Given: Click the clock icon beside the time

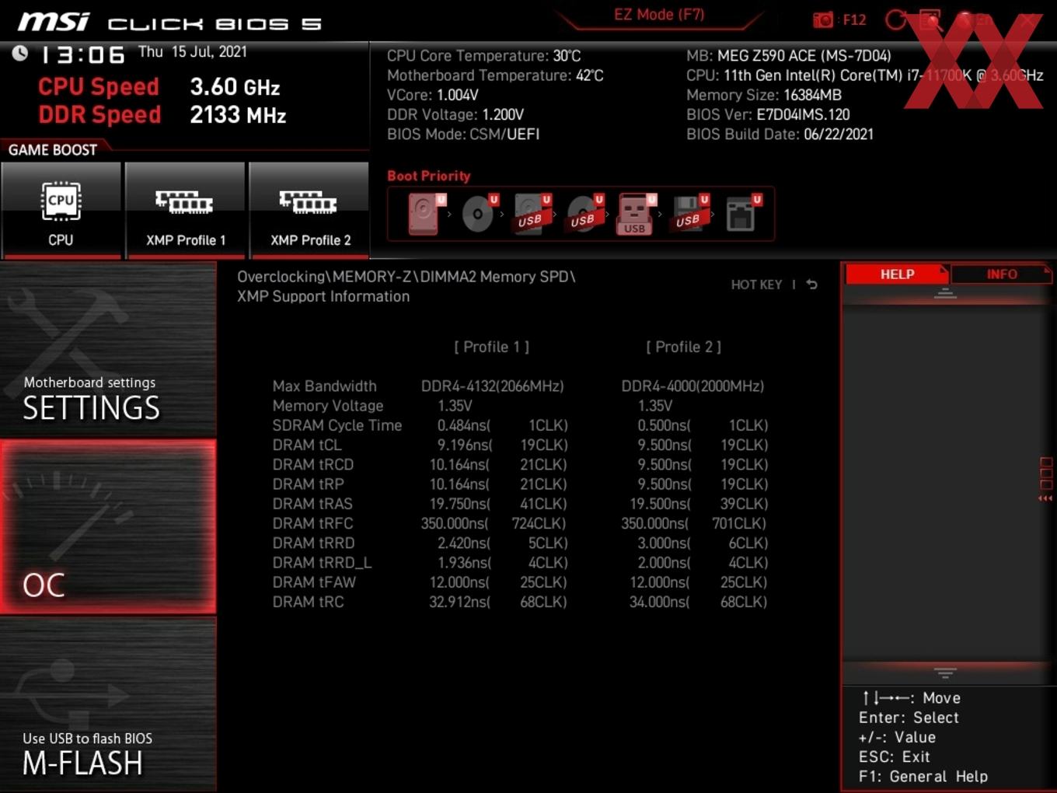Looking at the screenshot, I should [19, 53].
